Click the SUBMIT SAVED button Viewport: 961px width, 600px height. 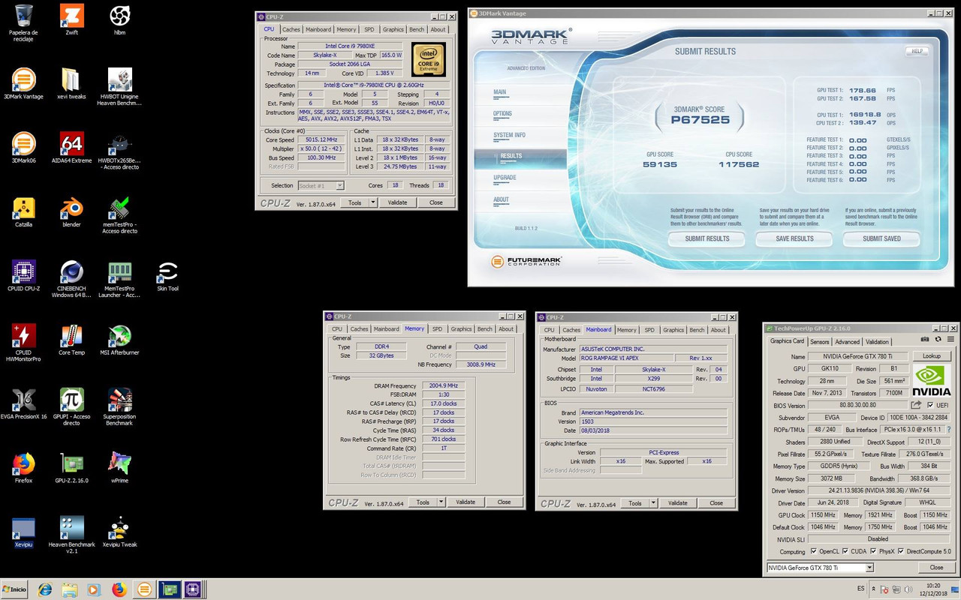[x=881, y=238]
